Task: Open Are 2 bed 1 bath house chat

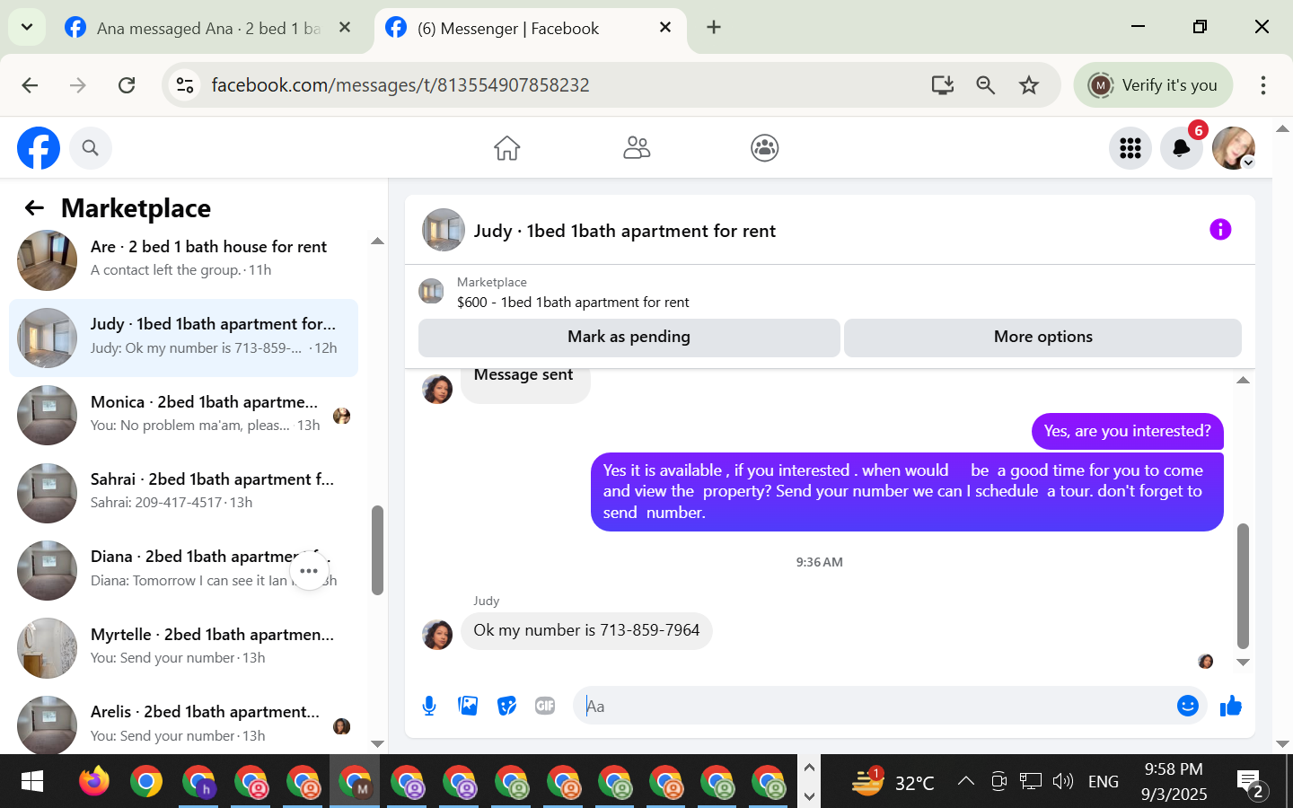Action: [183, 259]
